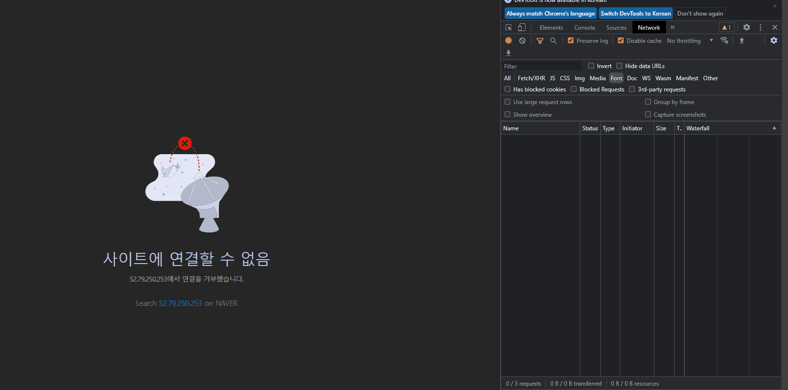
Task: Switch to the Elements tab
Action: click(551, 28)
